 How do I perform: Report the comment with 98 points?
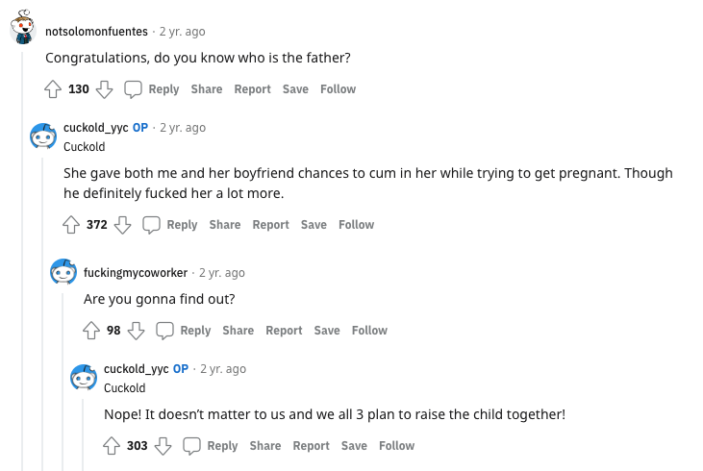(x=284, y=331)
